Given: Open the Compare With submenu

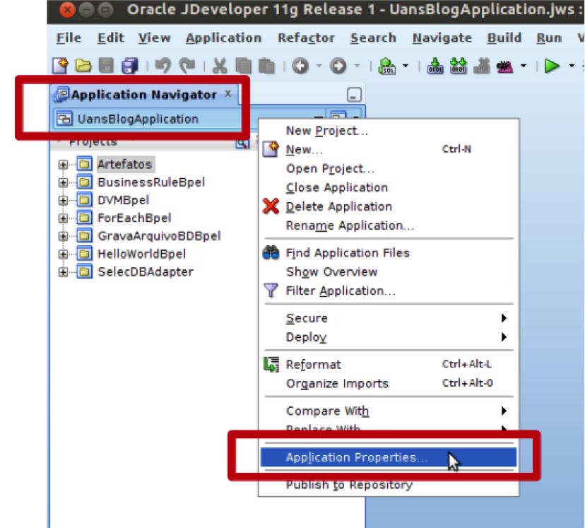Looking at the screenshot, I should [x=389, y=411].
